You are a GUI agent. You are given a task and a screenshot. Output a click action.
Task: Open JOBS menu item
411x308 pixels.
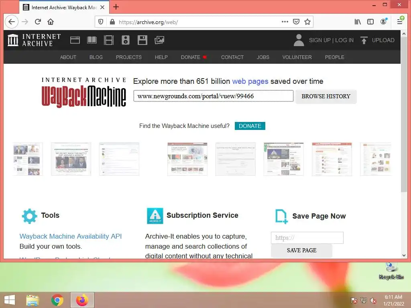pyautogui.click(x=263, y=57)
